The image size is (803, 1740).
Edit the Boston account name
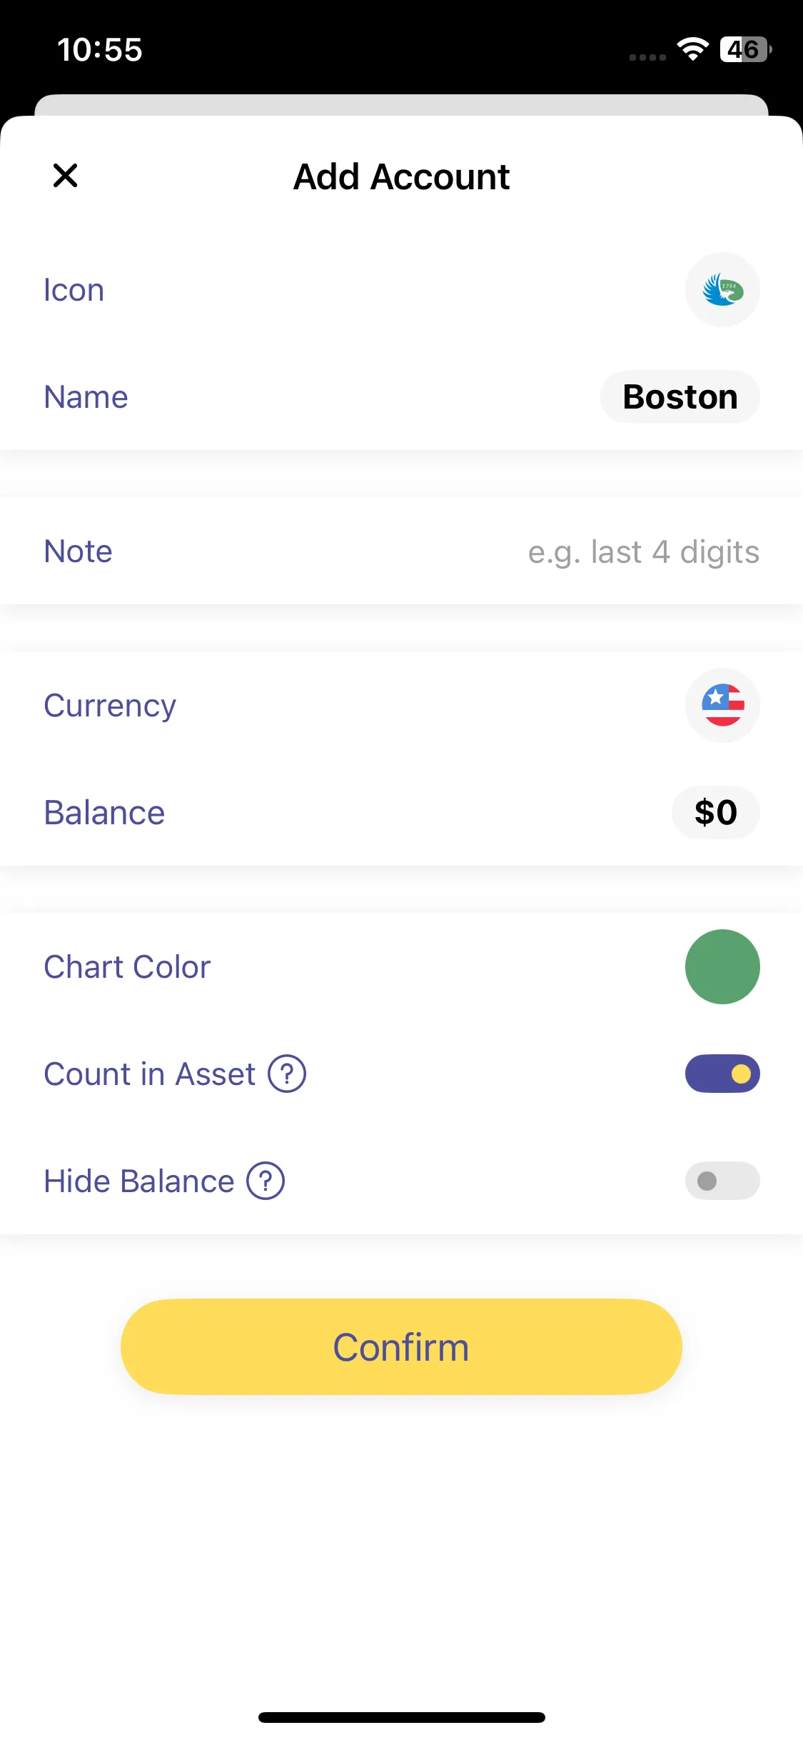[x=680, y=397]
